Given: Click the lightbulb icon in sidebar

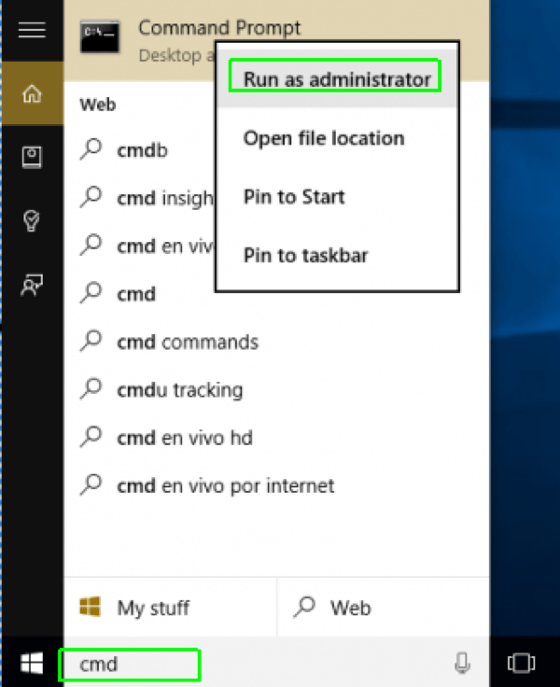Looking at the screenshot, I should tap(32, 220).
